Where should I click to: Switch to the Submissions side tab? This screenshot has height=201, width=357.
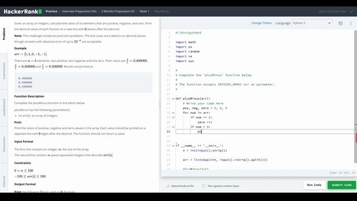point(4,71)
